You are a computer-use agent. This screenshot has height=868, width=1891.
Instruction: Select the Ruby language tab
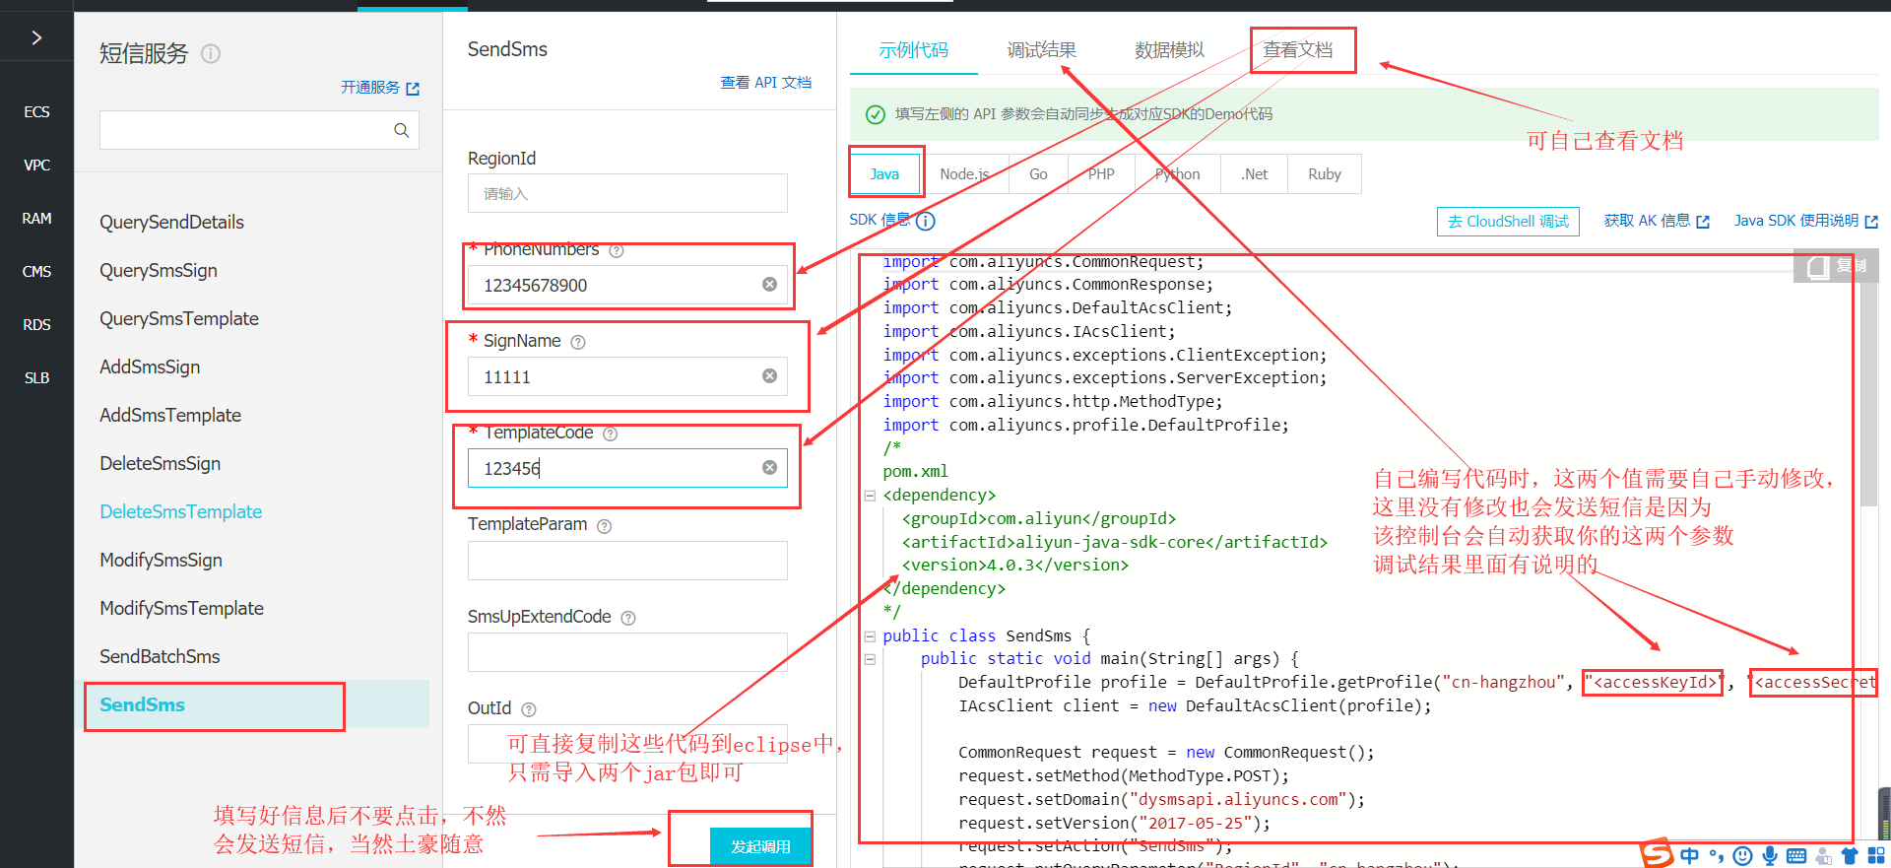(x=1325, y=173)
